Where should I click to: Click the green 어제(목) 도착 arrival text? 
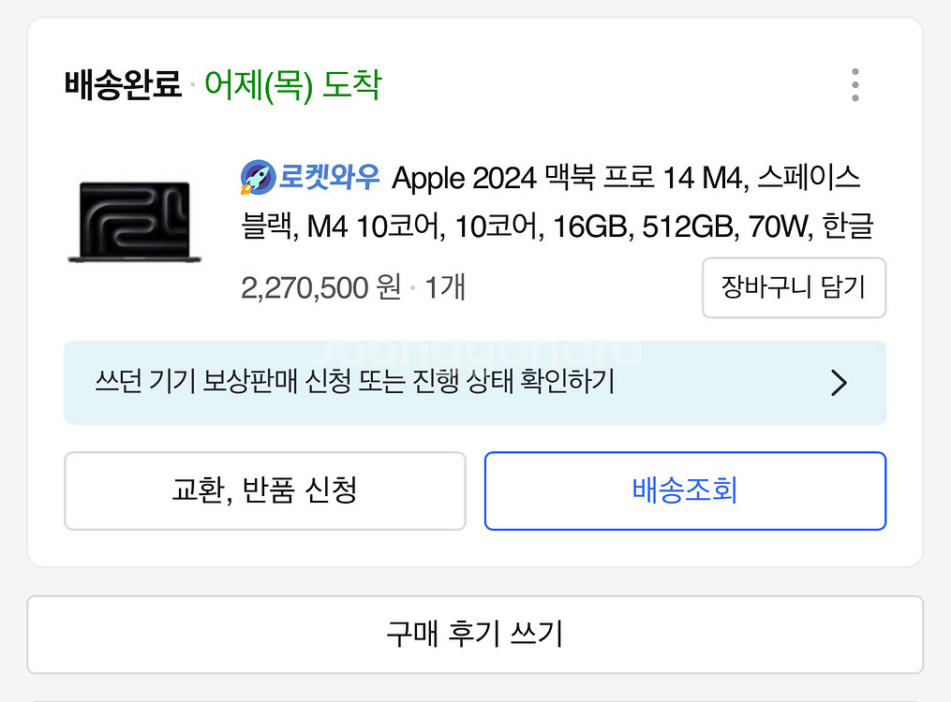pyautogui.click(x=293, y=86)
